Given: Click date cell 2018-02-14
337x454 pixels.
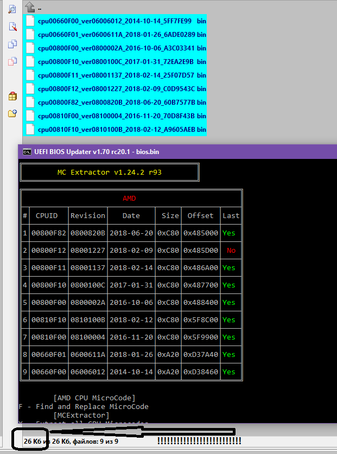Looking at the screenshot, I should pos(131,268).
